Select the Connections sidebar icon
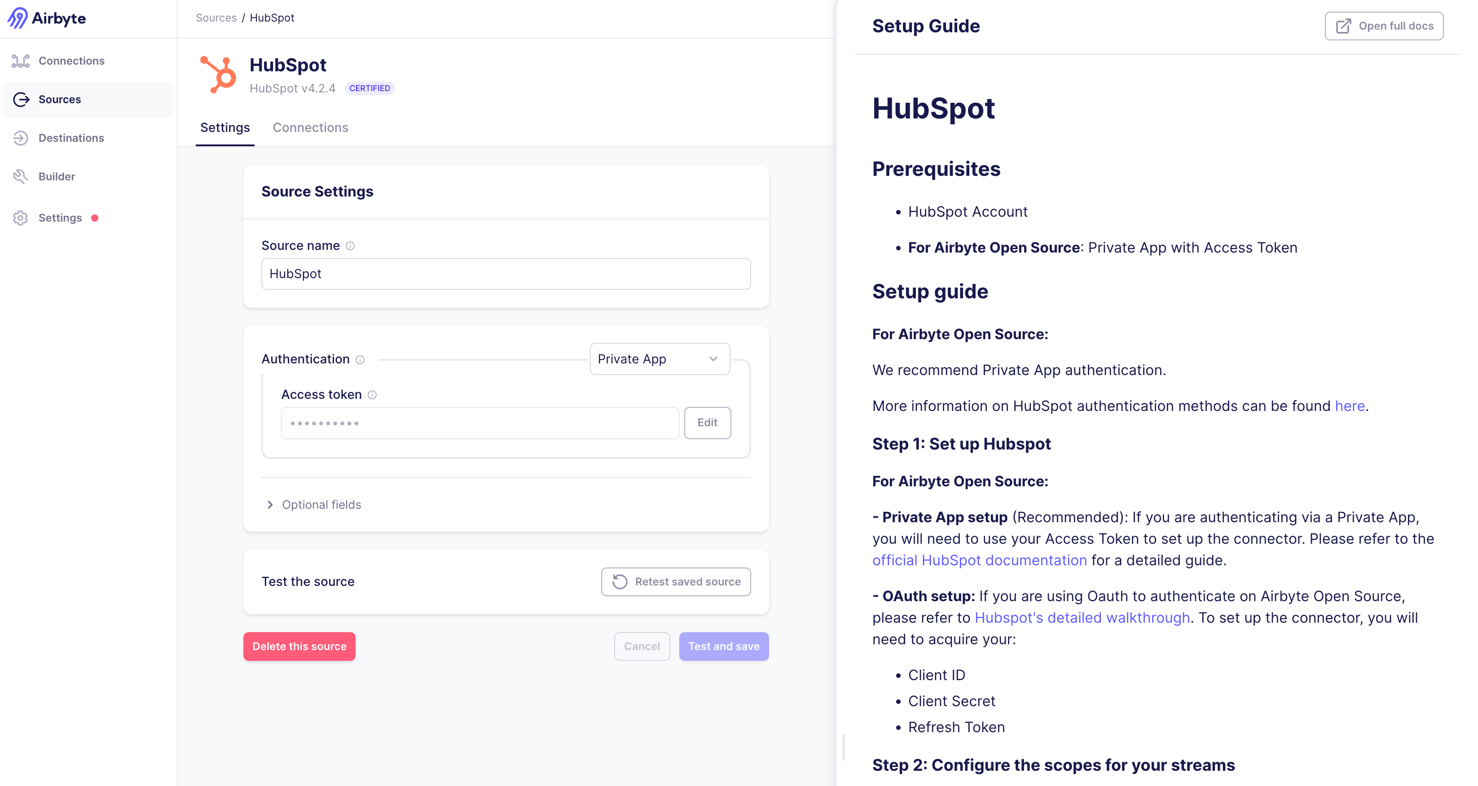The image size is (1478, 786). (x=20, y=61)
